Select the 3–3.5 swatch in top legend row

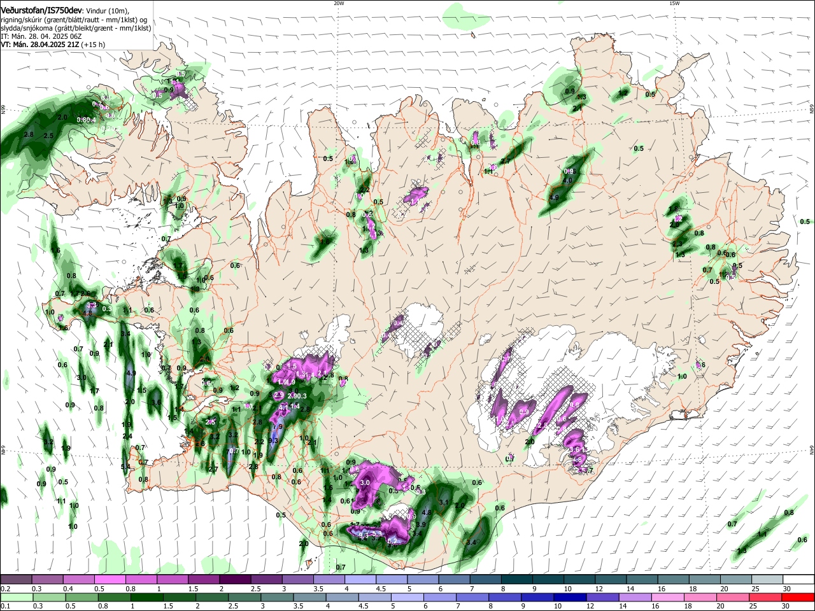(297, 579)
